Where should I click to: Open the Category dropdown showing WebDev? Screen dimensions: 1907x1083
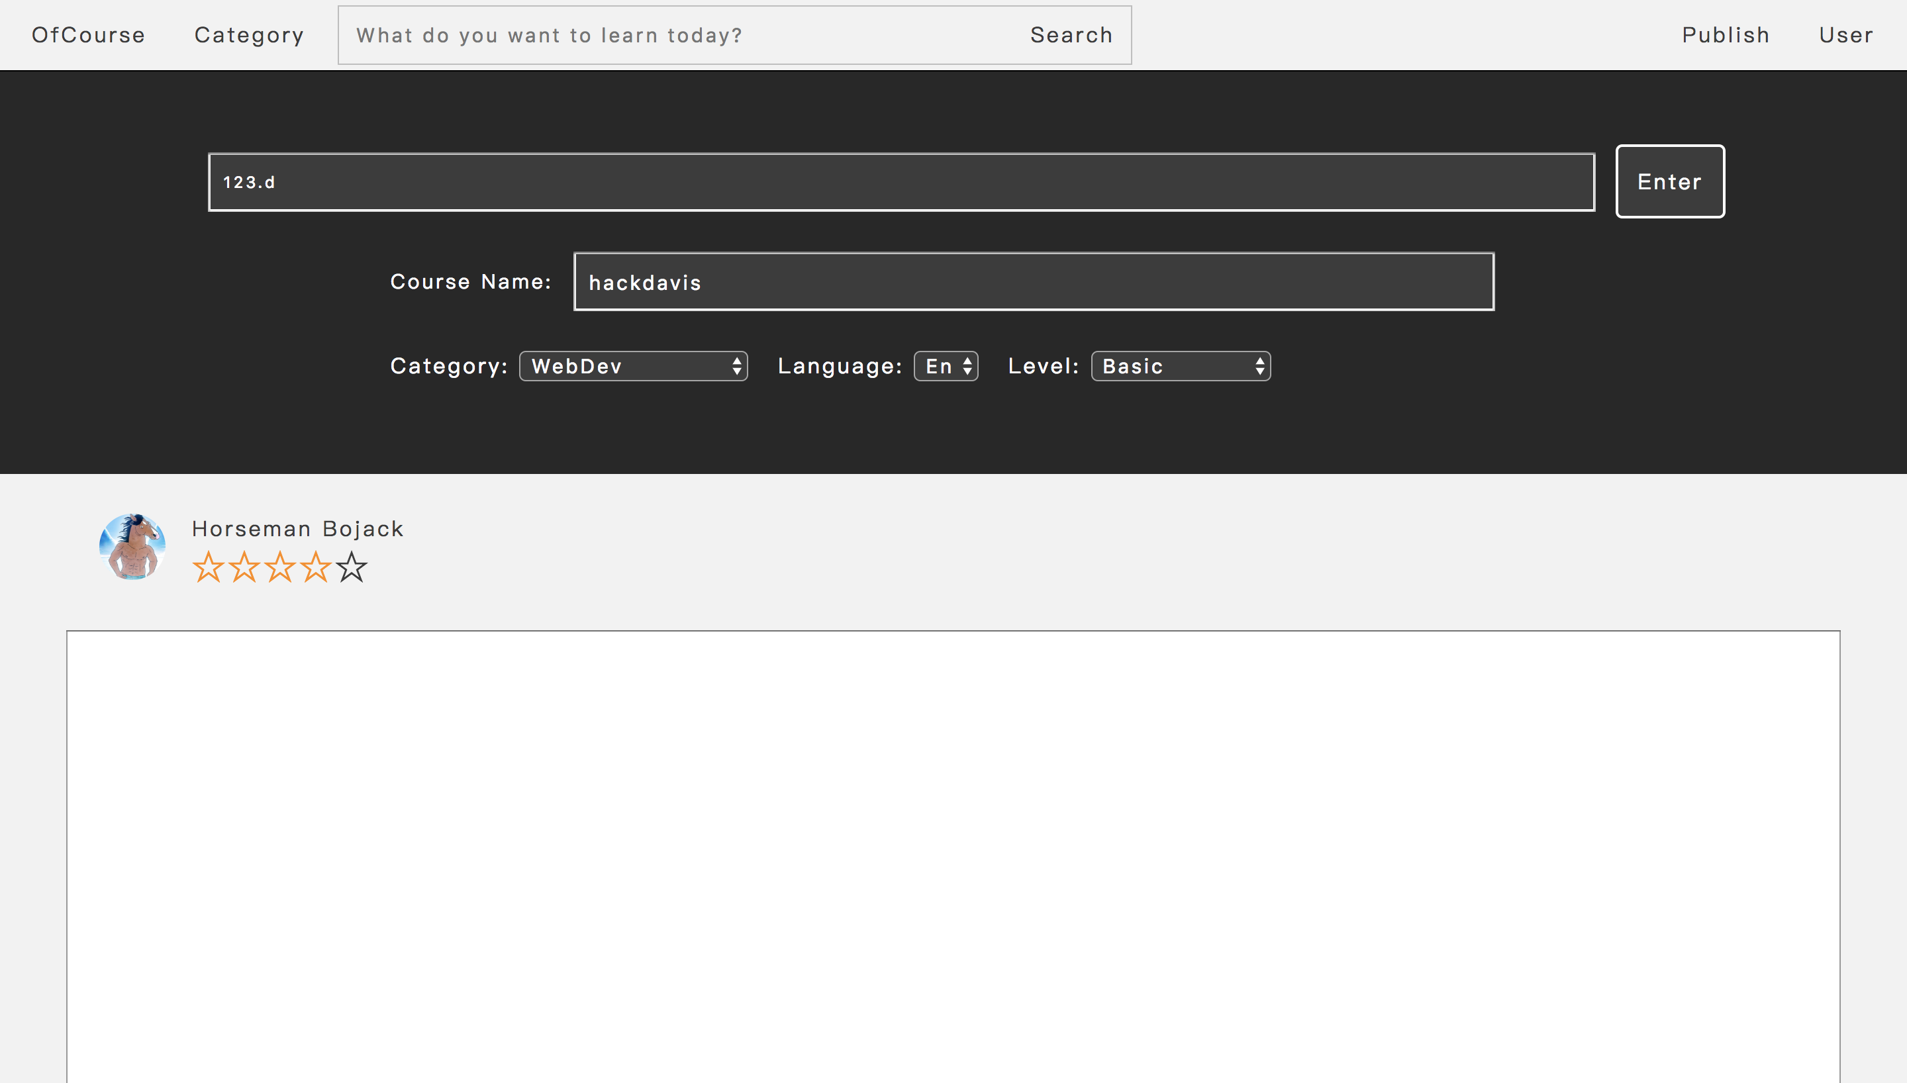point(633,366)
